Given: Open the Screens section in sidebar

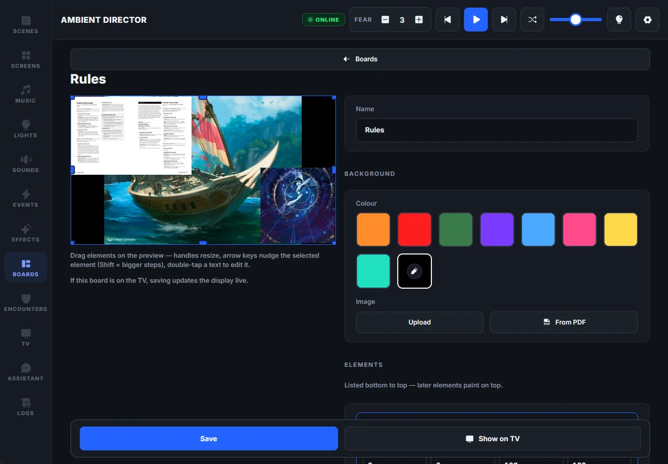Looking at the screenshot, I should [26, 60].
